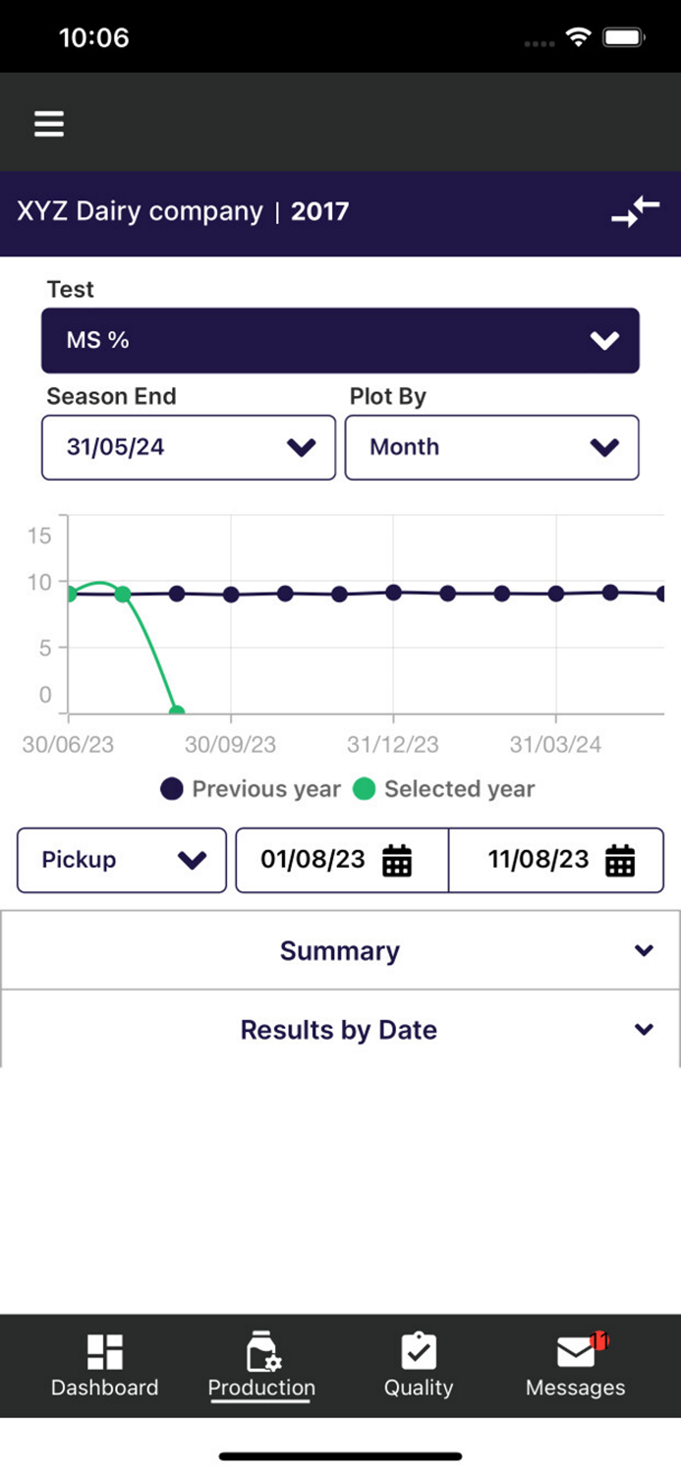The width and height of the screenshot is (681, 1474).
Task: Click the unread badge on Messages
Action: (x=597, y=1338)
